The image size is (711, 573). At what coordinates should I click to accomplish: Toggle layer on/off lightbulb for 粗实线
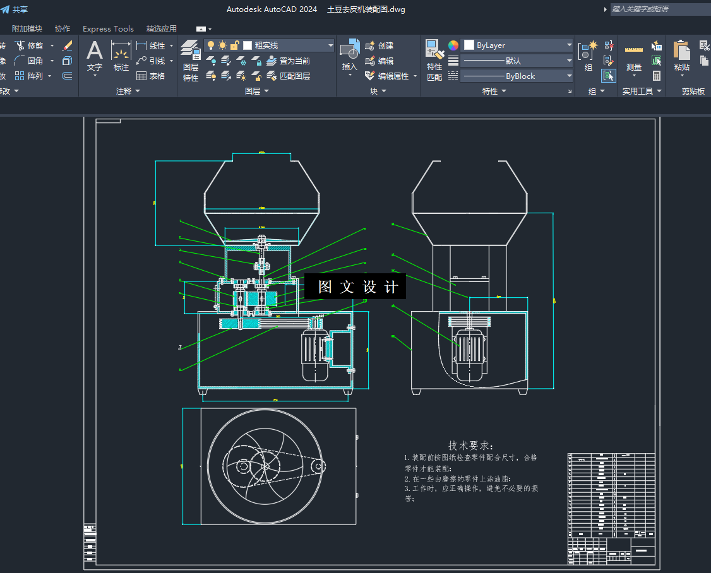pyautogui.click(x=211, y=45)
